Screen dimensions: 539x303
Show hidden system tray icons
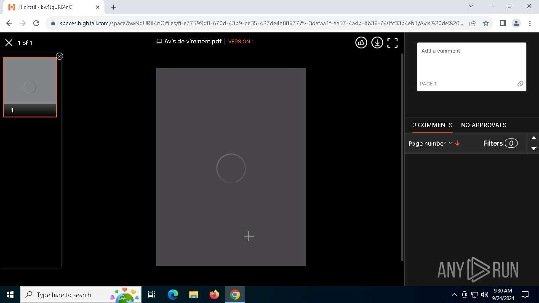coord(454,295)
